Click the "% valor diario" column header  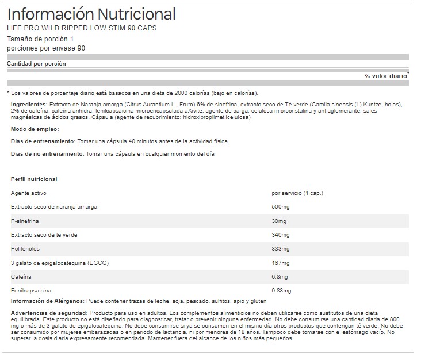pos(385,76)
